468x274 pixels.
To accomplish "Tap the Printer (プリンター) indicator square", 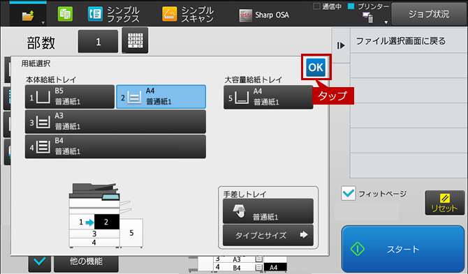I will pos(351,6).
